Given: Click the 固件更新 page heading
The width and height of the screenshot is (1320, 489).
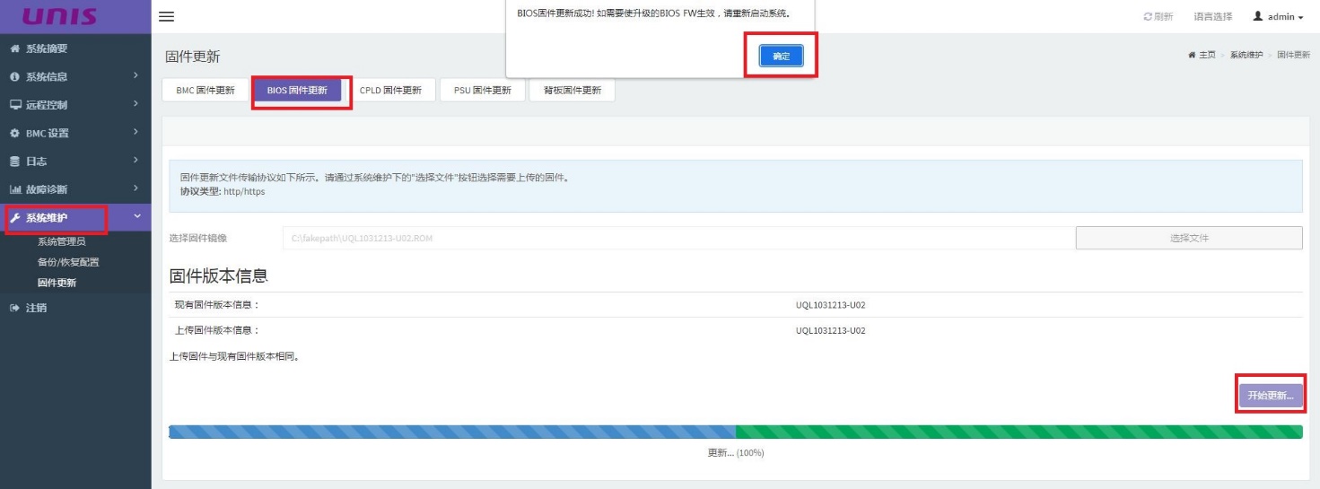Looking at the screenshot, I should [192, 57].
